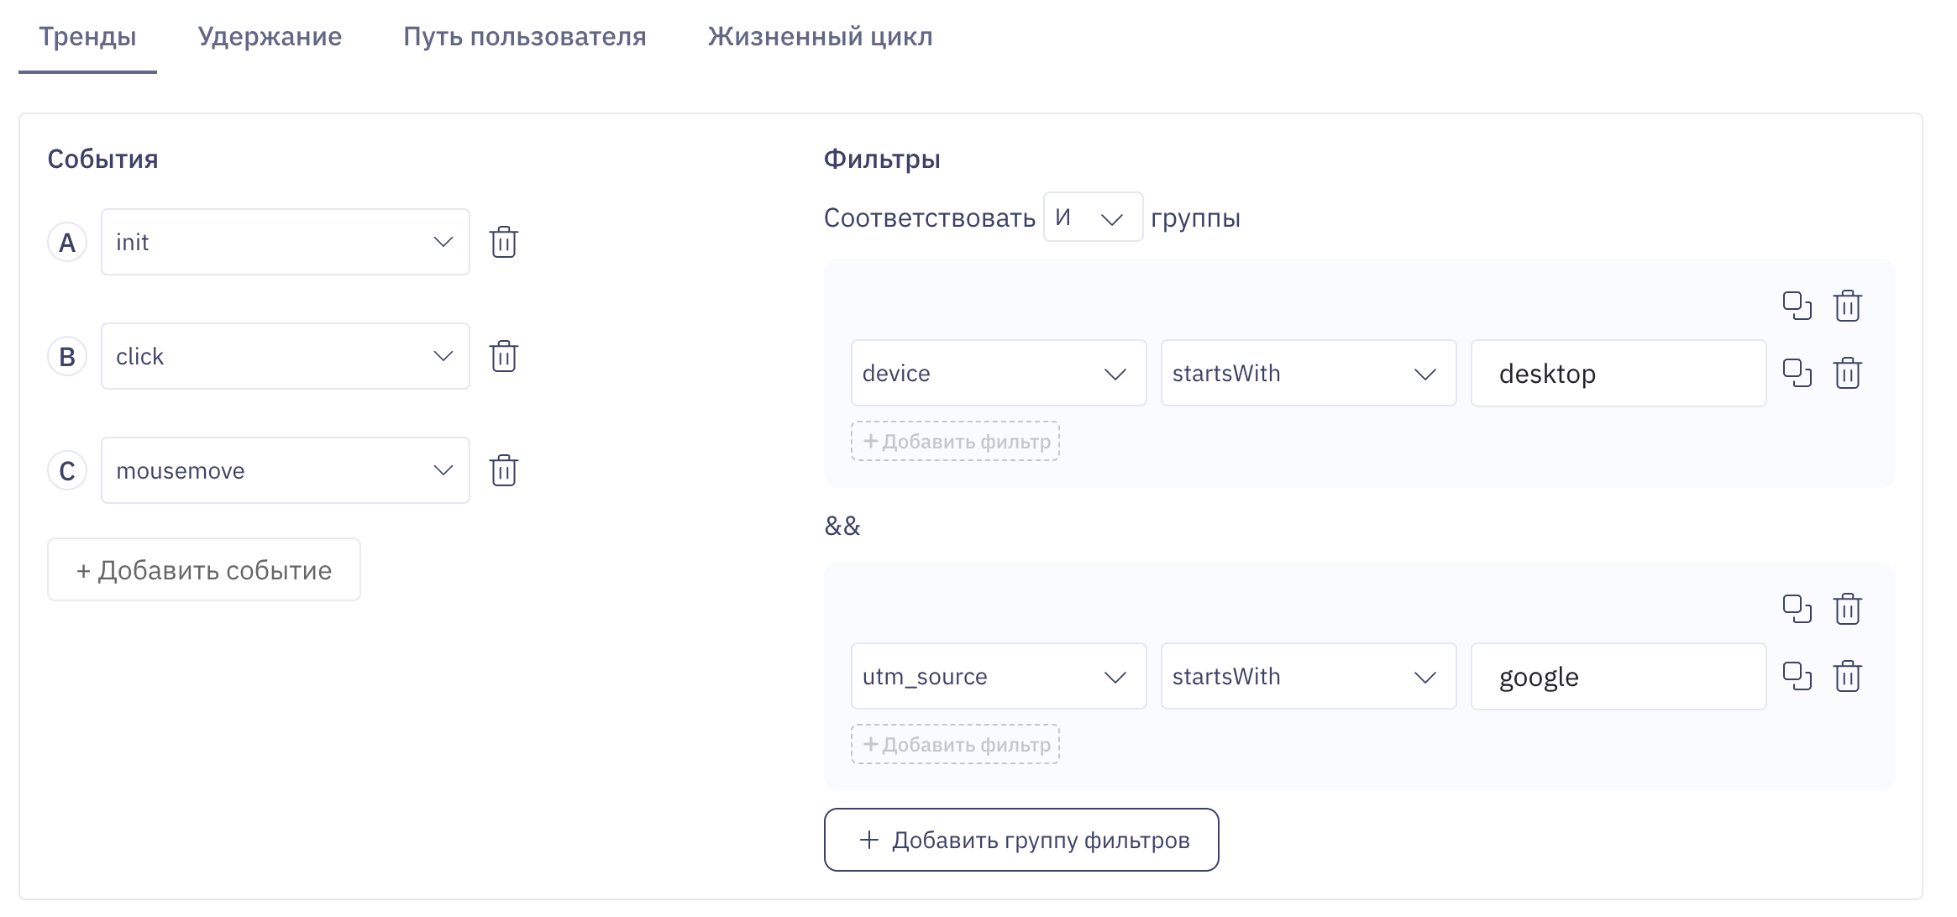Delete the first filter group
The width and height of the screenshot is (1957, 917).
pyautogui.click(x=1849, y=306)
